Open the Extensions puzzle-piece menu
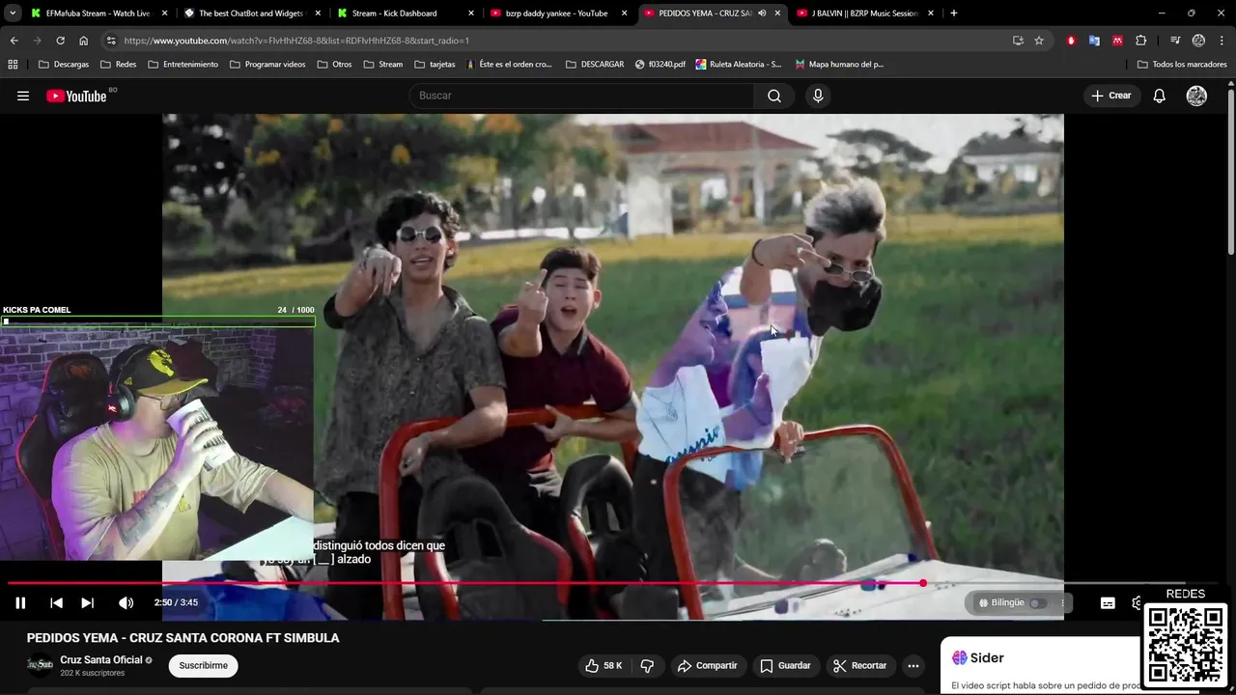Image resolution: width=1236 pixels, height=695 pixels. click(x=1141, y=41)
